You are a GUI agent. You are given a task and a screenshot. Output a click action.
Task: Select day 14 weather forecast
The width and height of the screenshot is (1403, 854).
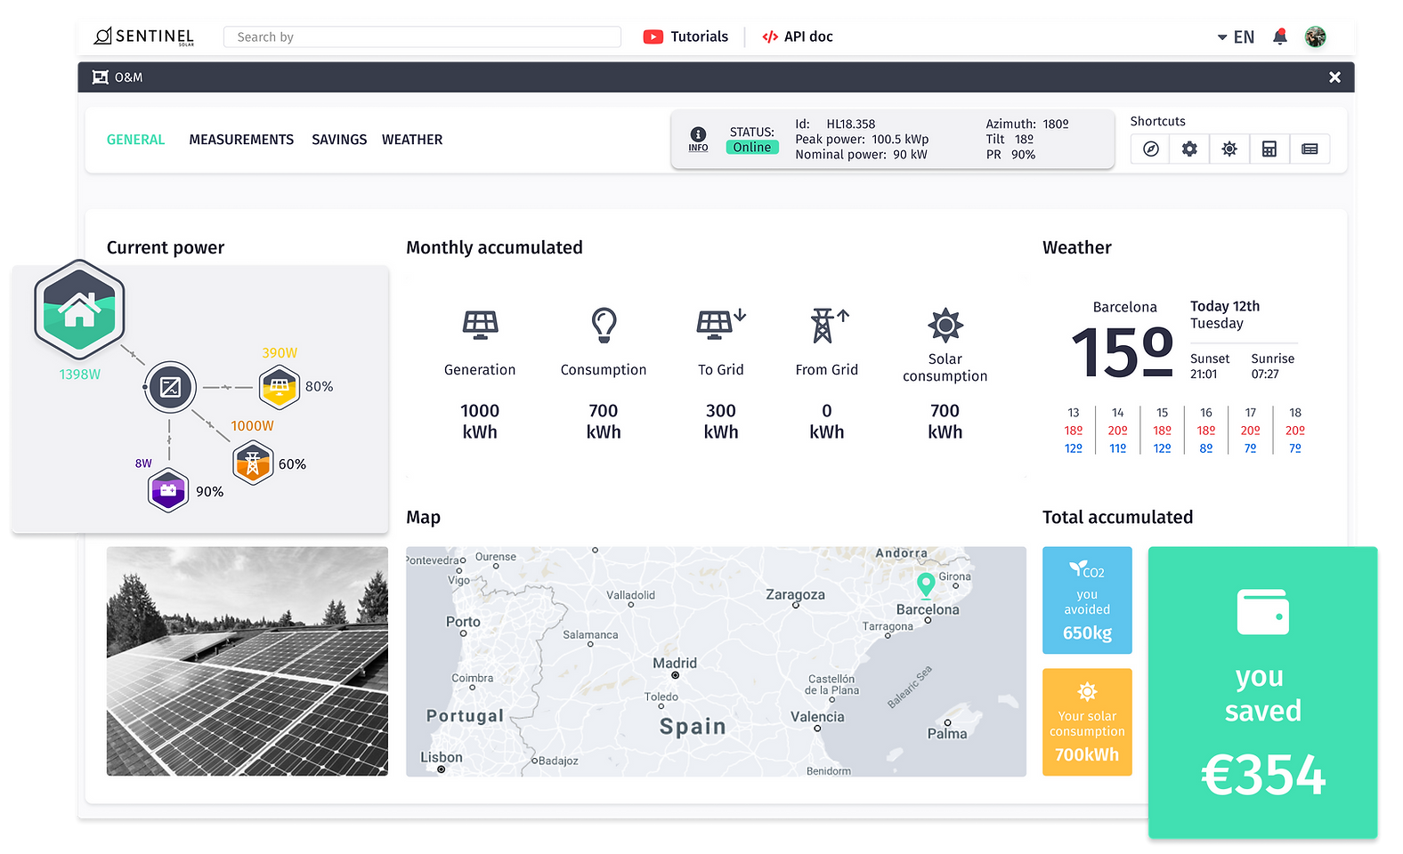pos(1118,431)
